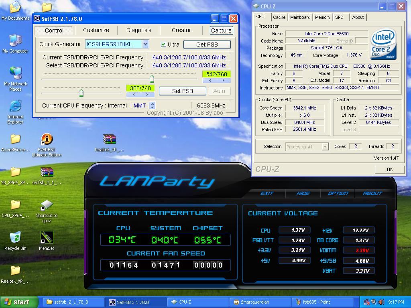
Task: Click the CPU 034°C temperature reading
Action: click(122, 240)
